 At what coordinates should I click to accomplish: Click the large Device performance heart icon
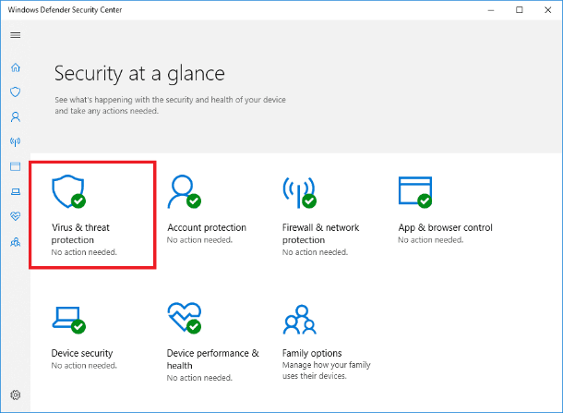click(185, 318)
